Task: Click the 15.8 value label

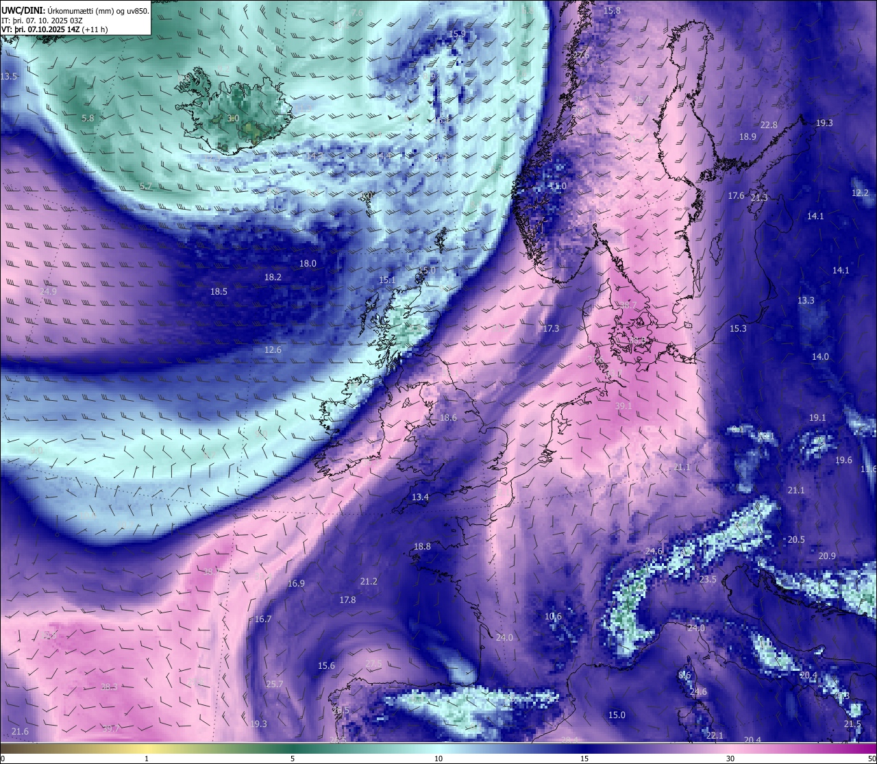Action: (x=612, y=11)
